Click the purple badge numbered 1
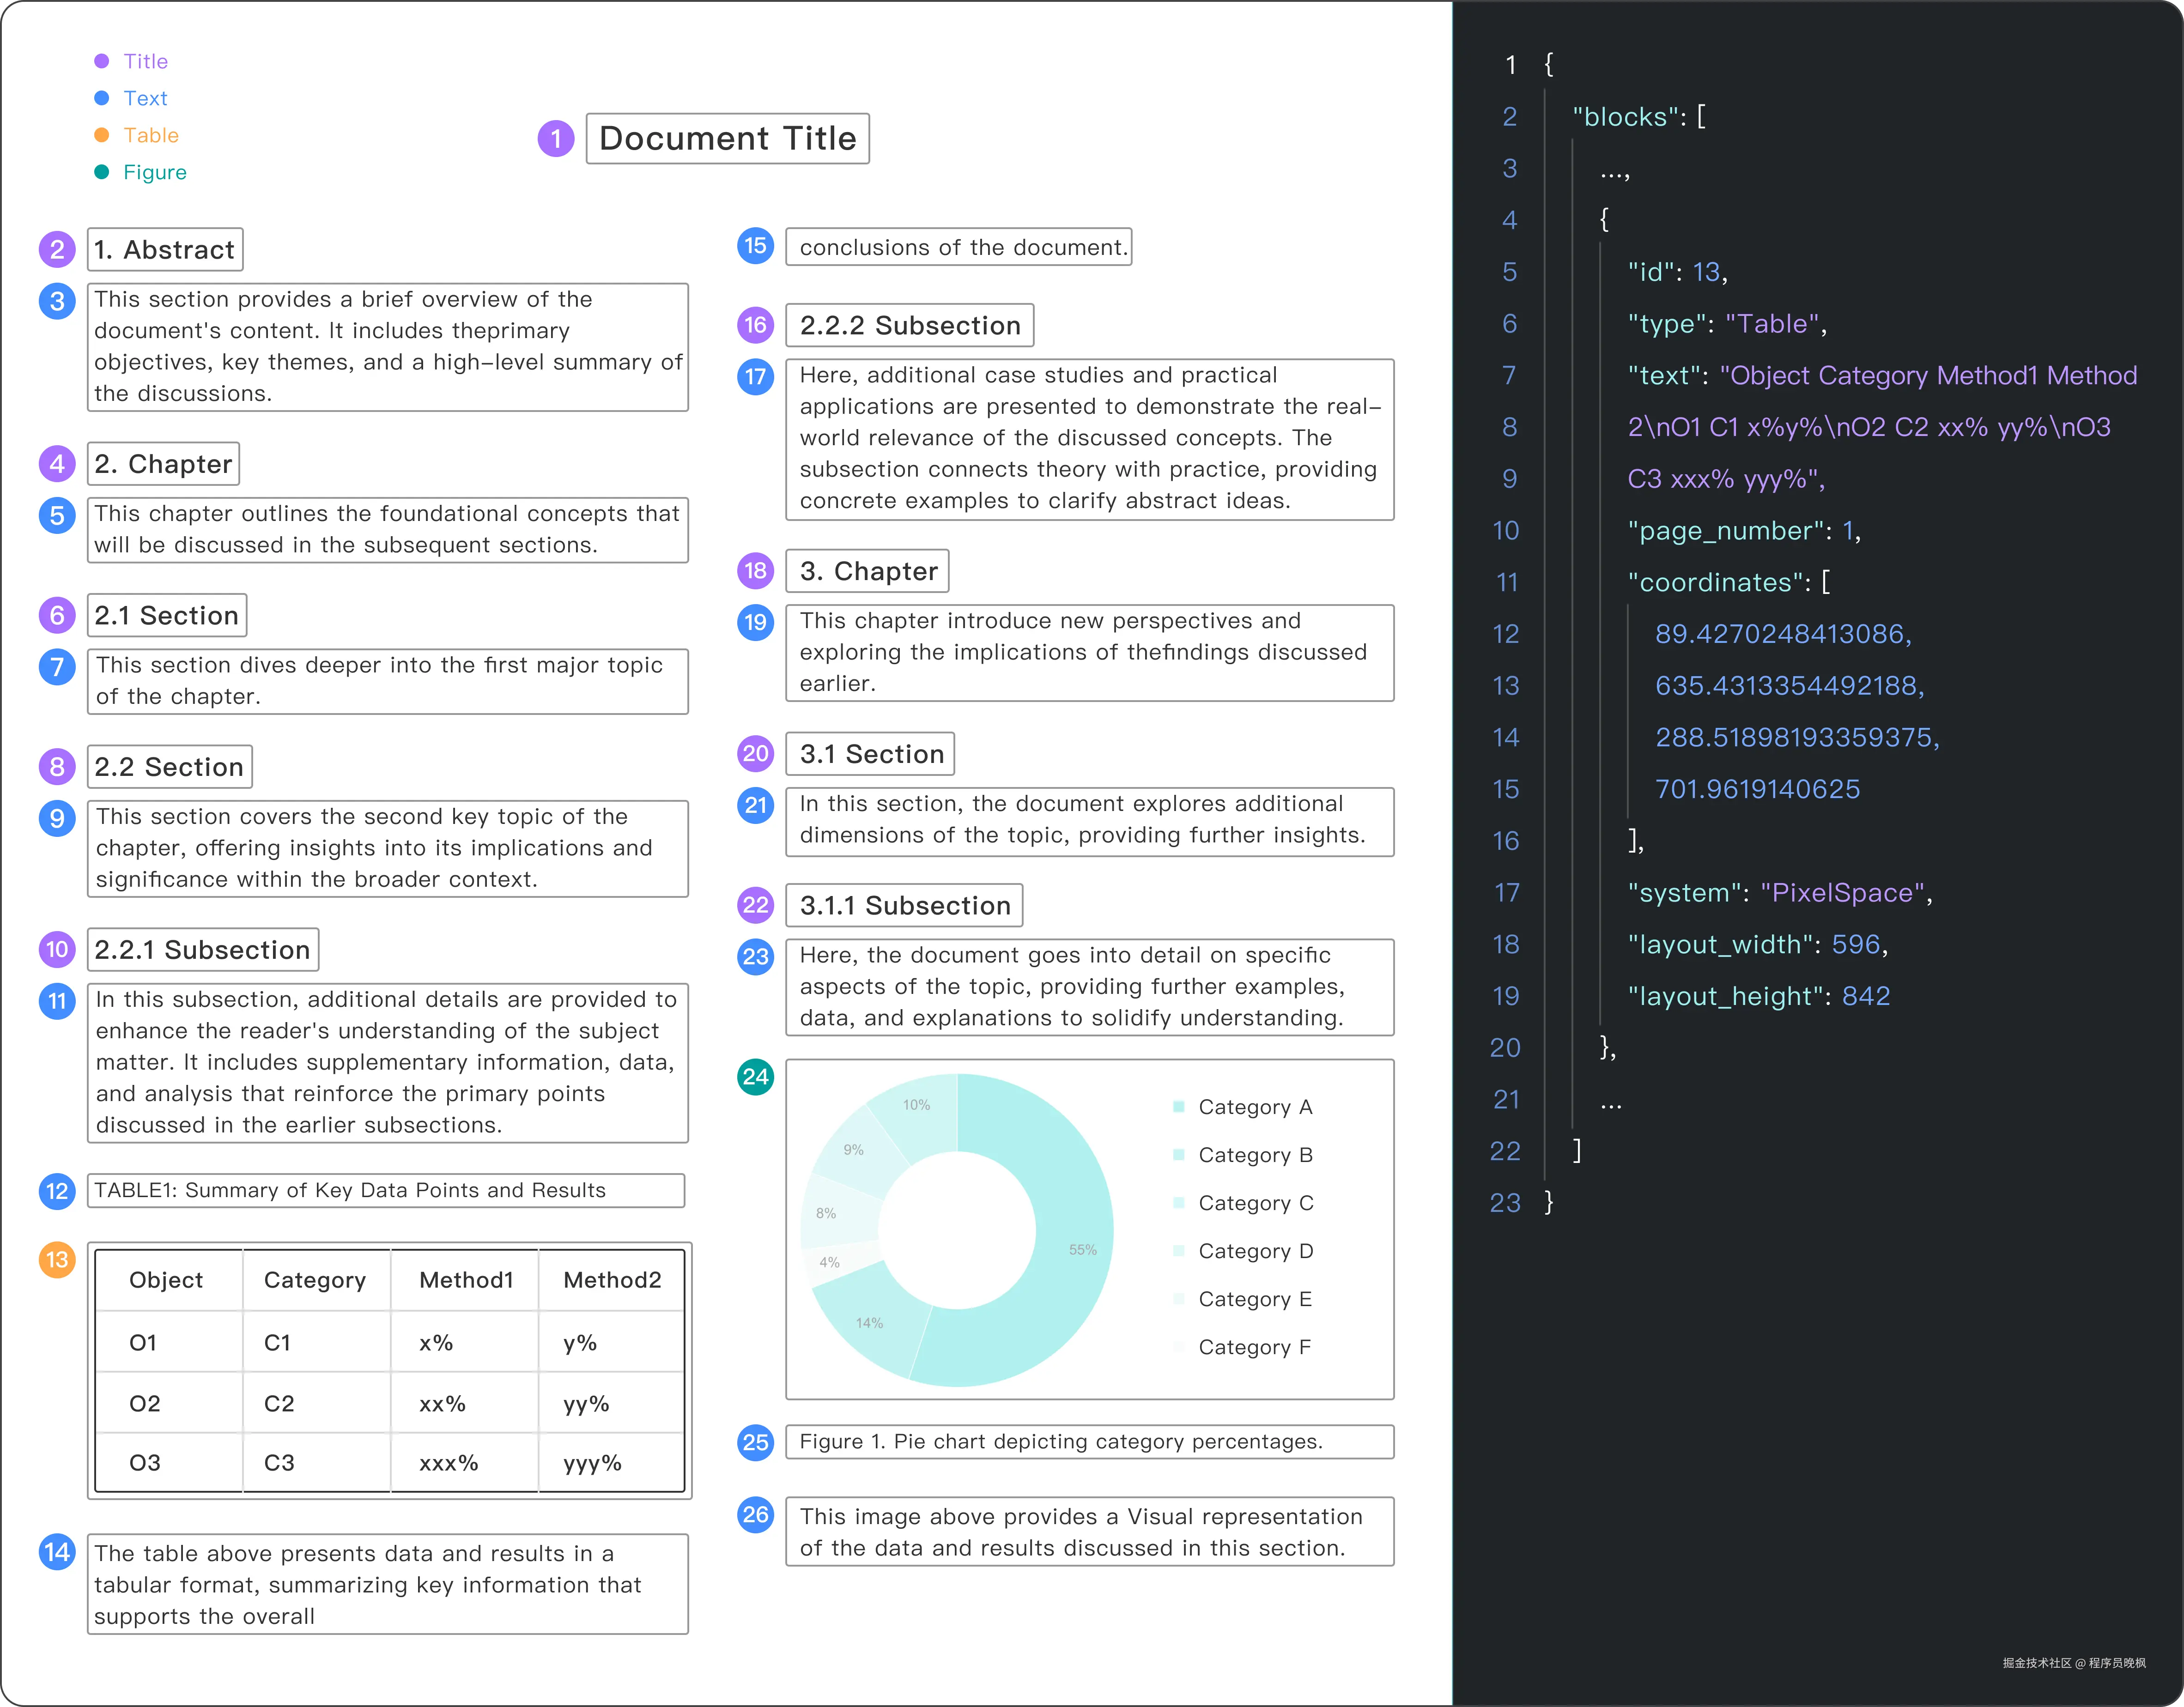The height and width of the screenshot is (1707, 2184). coord(556,138)
